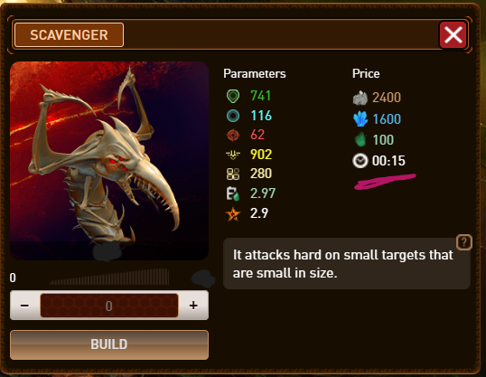Click the Scavenger creature portrait image

click(109, 161)
